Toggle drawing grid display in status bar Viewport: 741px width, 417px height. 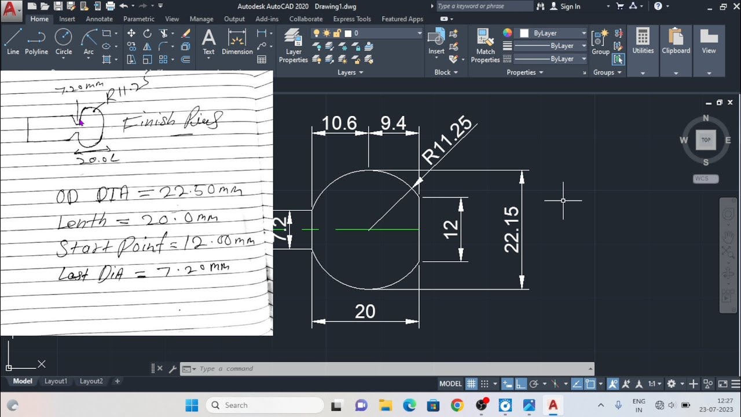[471, 383]
